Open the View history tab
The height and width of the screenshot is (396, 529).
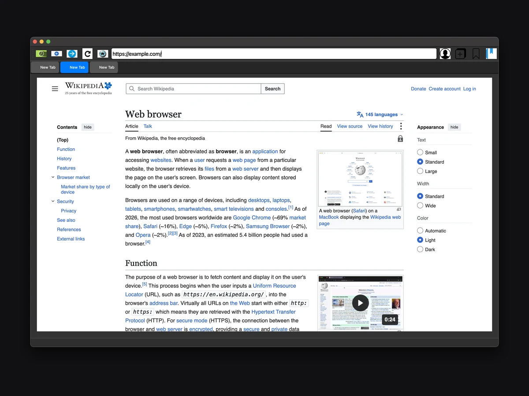click(380, 126)
